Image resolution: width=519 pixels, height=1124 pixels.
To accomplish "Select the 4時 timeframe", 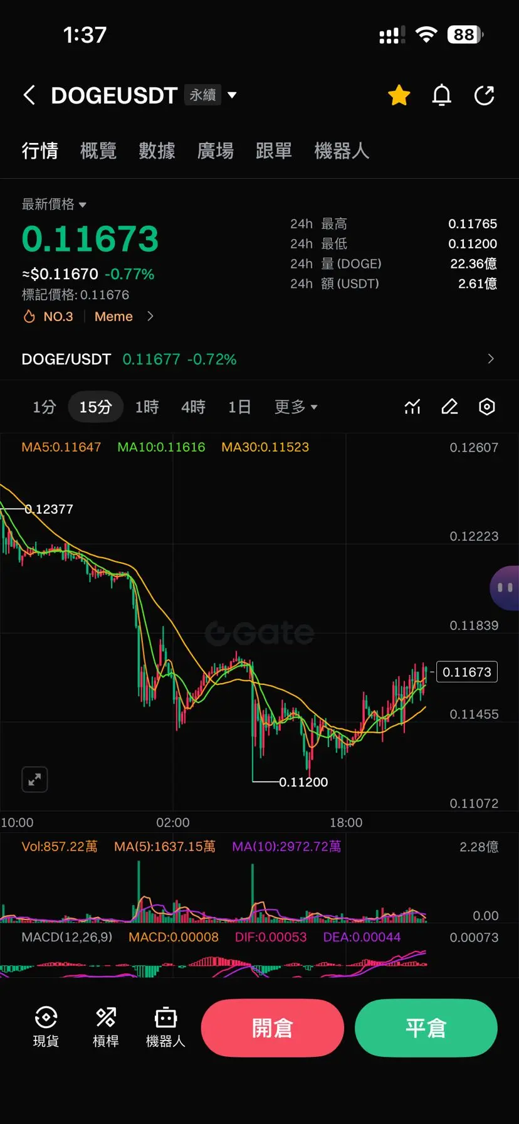I will 194,407.
